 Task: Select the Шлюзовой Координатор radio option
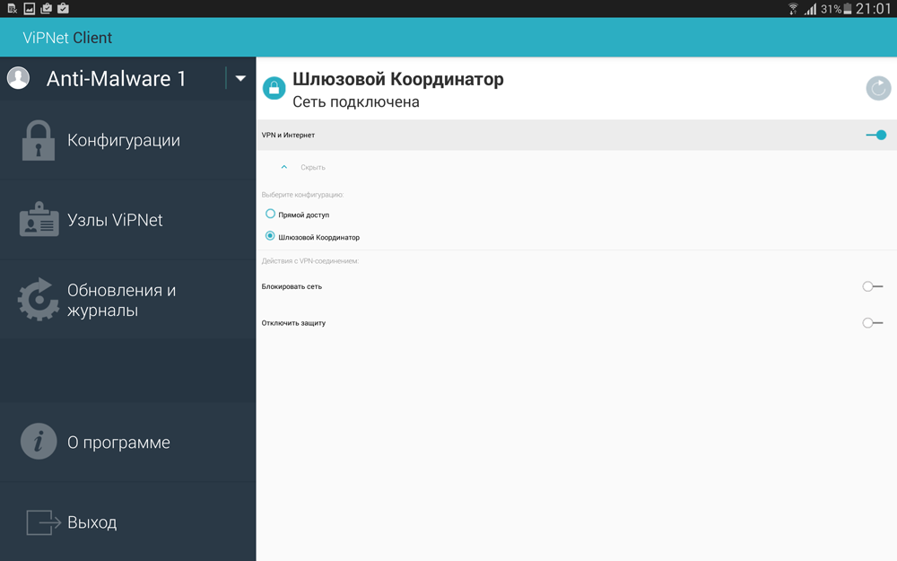coord(270,236)
